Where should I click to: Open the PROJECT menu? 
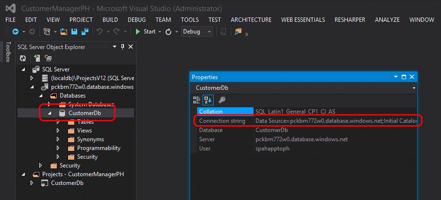pos(81,20)
